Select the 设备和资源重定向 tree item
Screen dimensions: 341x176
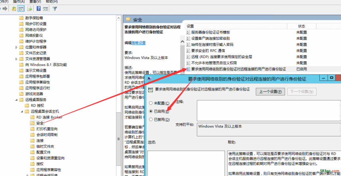[x=50, y=158]
